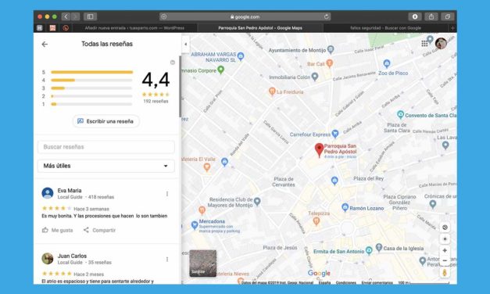Open the Google apps grid icon
The image size is (490, 294).
(424, 44)
